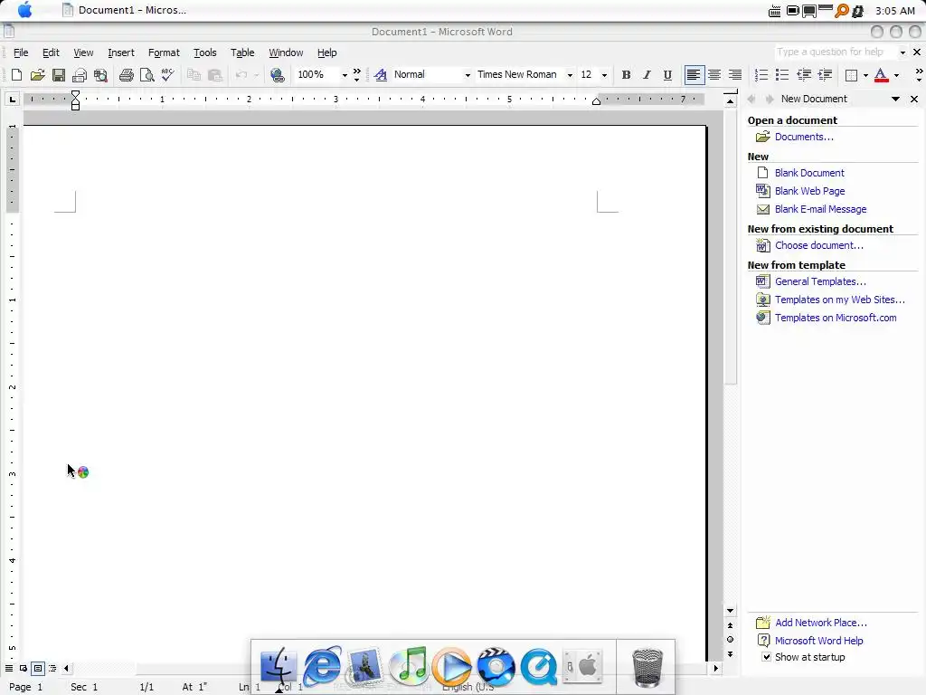The image size is (926, 695).
Task: Open the Tools menu
Action: coord(205,52)
